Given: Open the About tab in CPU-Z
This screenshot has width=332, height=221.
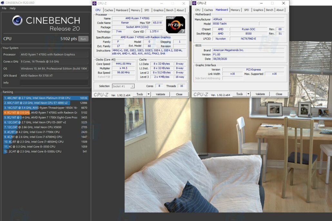Looking at the screenshot, I should click(x=180, y=10).
